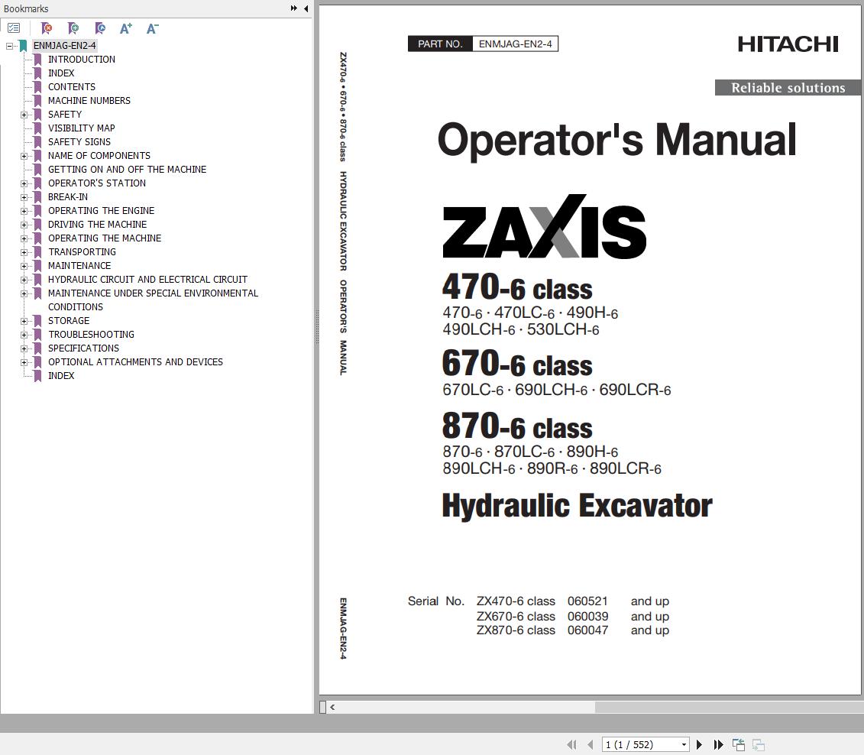Select the DRIVING THE MACHINE bookmark
This screenshot has height=755, width=864.
point(98,225)
